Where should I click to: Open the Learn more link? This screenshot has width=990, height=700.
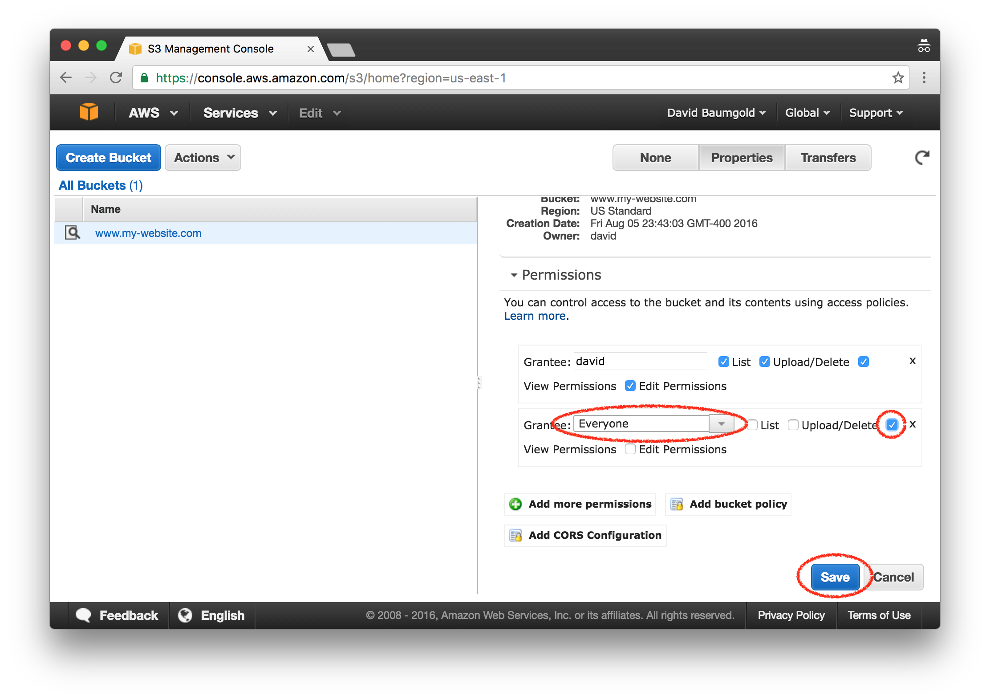coord(535,316)
